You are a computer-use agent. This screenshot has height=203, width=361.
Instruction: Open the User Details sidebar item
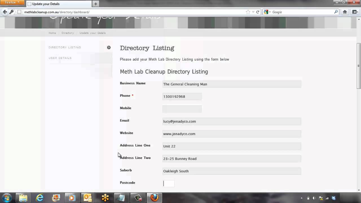click(60, 58)
